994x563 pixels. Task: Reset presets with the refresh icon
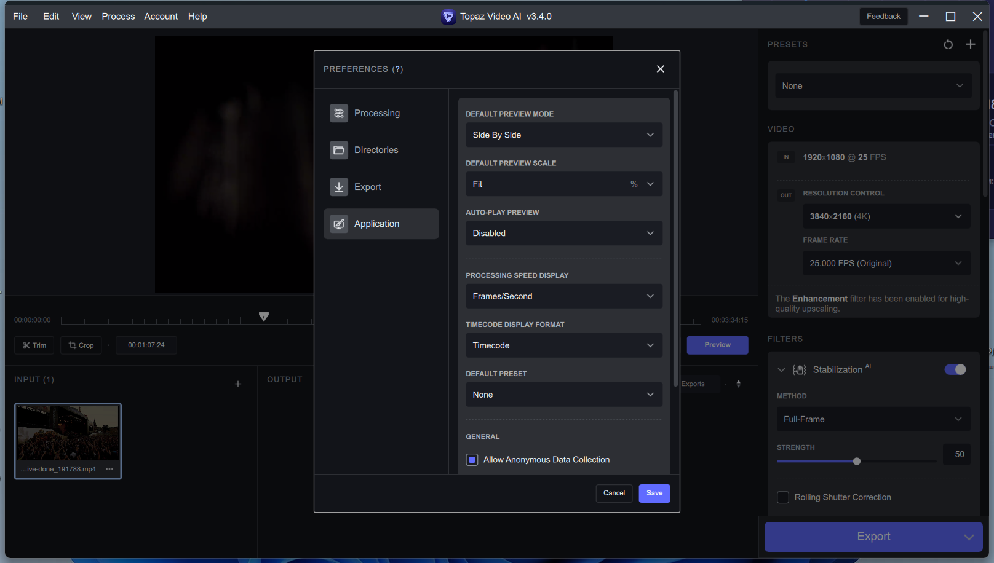(x=948, y=44)
